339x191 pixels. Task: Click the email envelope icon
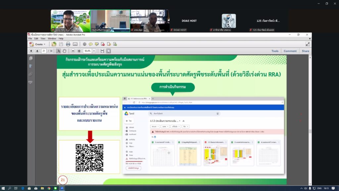click(x=75, y=44)
